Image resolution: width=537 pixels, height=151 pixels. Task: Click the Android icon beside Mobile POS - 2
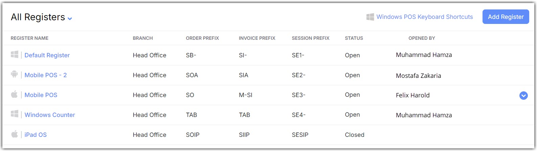click(14, 74)
